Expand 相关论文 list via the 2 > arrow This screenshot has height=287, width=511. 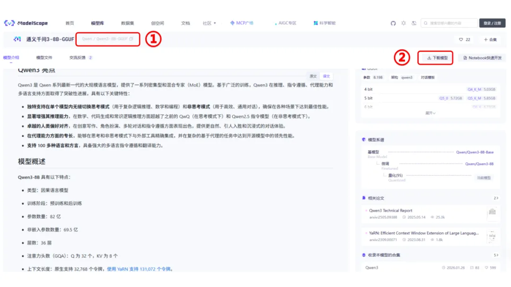coord(496,198)
